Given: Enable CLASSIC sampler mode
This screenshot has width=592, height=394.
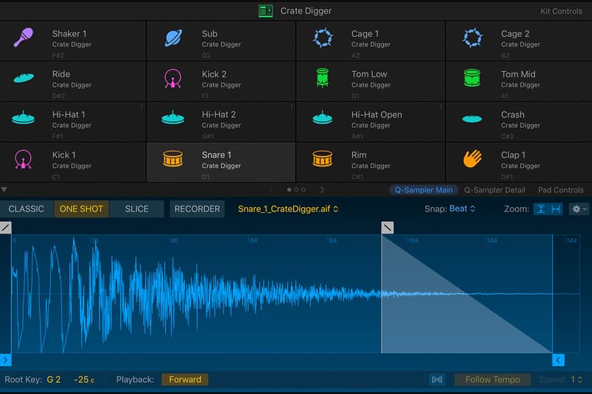Looking at the screenshot, I should (27, 209).
